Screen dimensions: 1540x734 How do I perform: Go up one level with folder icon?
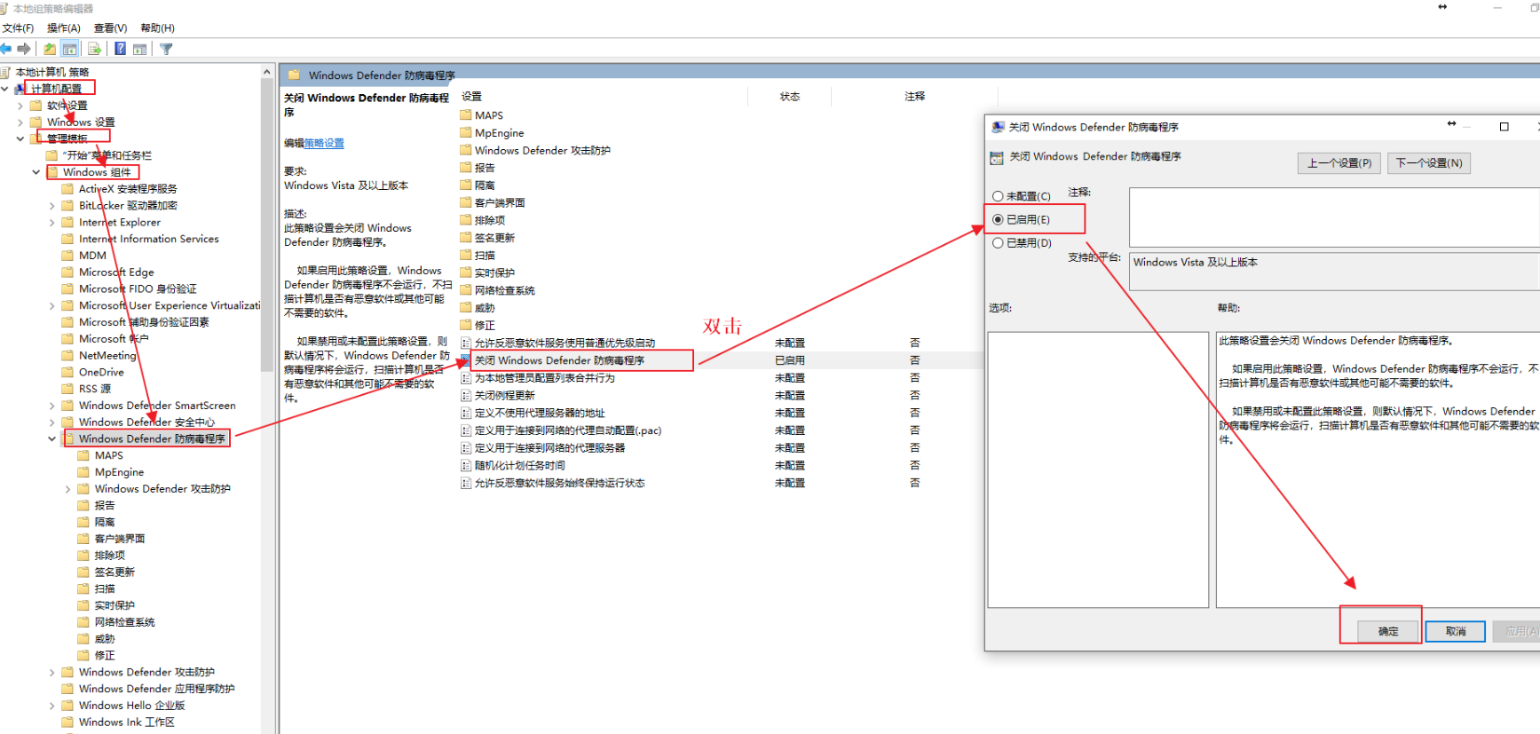[x=50, y=49]
